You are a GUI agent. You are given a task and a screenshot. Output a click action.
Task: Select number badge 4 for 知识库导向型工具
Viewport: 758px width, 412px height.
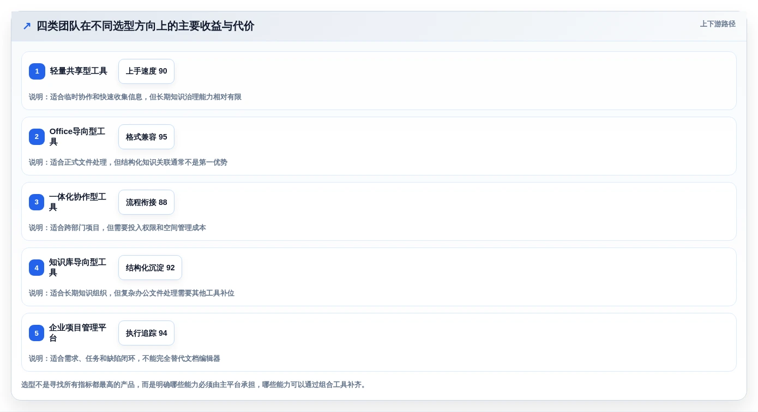pos(37,268)
